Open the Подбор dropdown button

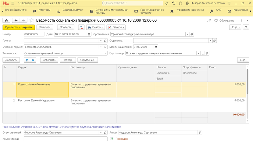click(x=68, y=60)
